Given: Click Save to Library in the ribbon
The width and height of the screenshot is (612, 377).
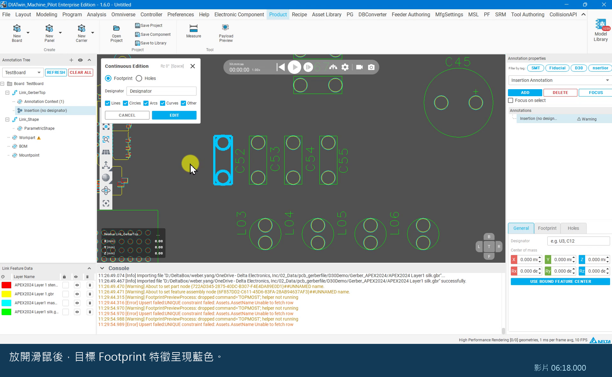Looking at the screenshot, I should point(151,43).
